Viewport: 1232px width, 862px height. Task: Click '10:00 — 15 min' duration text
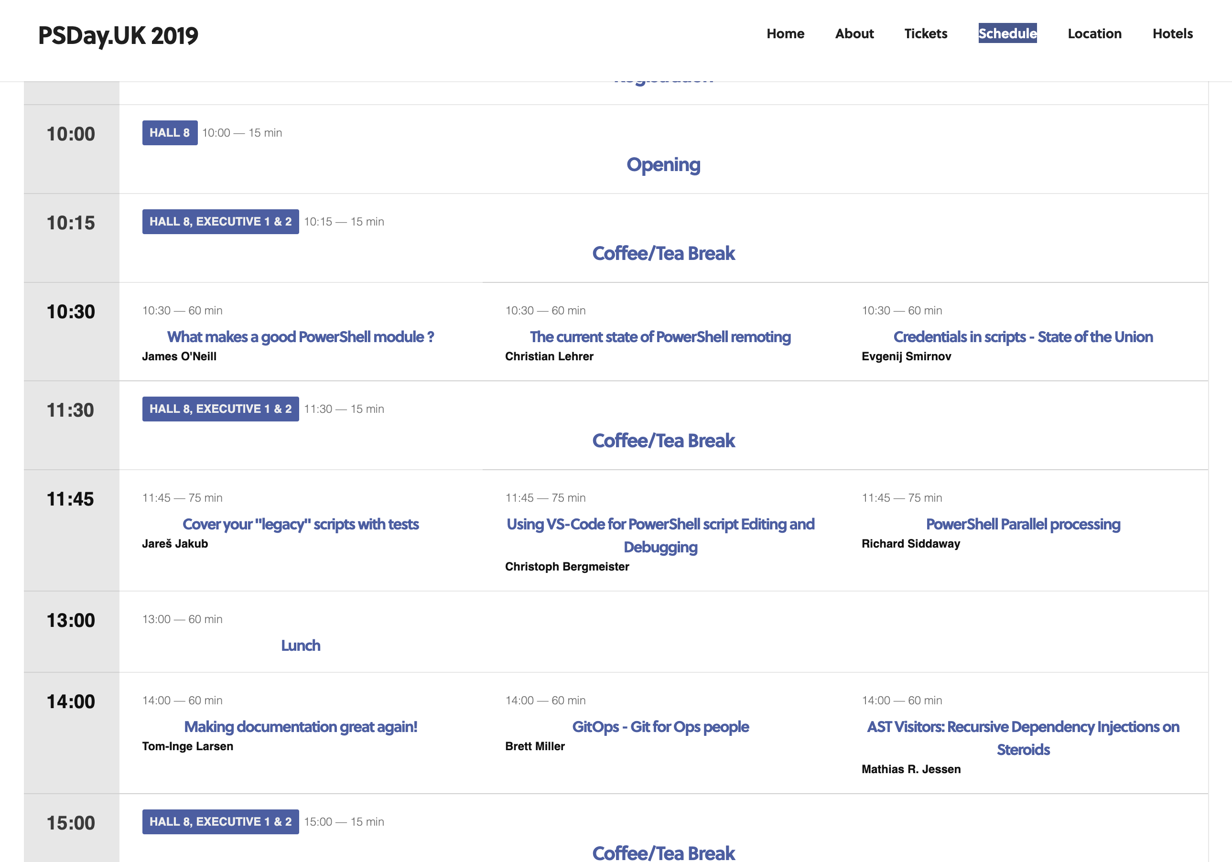point(242,132)
